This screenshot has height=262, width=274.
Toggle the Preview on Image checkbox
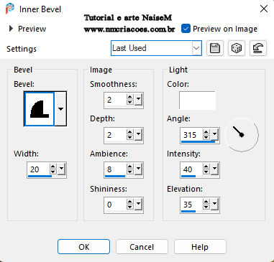tap(186, 29)
